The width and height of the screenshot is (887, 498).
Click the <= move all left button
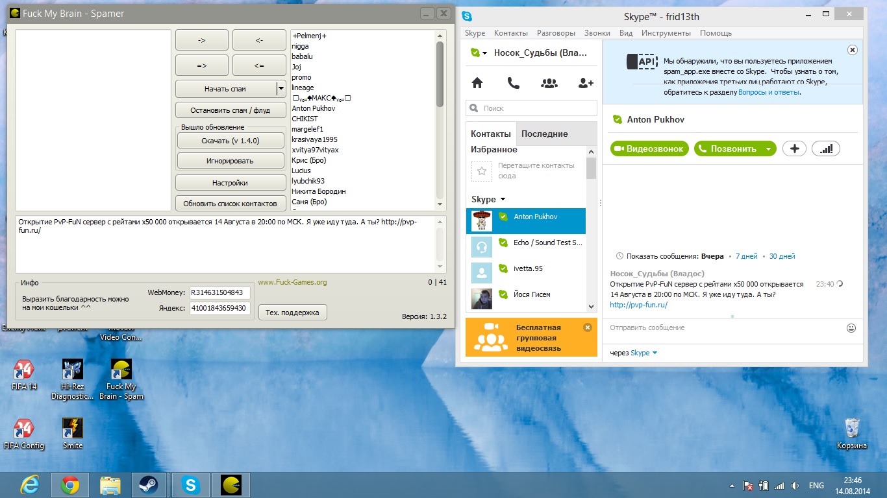pos(259,65)
